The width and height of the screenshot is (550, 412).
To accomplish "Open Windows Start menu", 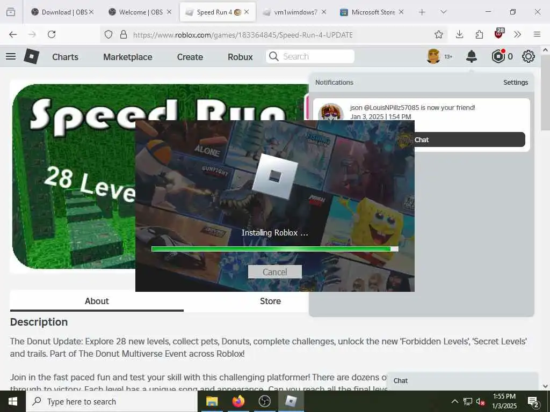I will pyautogui.click(x=13, y=401).
